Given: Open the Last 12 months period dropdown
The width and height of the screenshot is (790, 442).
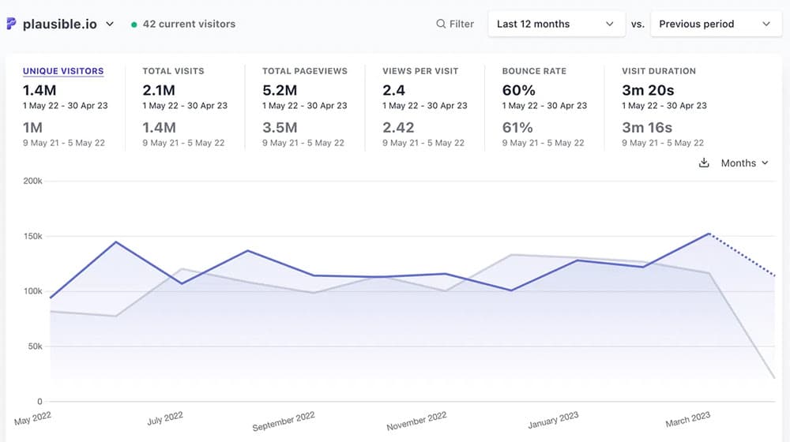Looking at the screenshot, I should [x=556, y=24].
